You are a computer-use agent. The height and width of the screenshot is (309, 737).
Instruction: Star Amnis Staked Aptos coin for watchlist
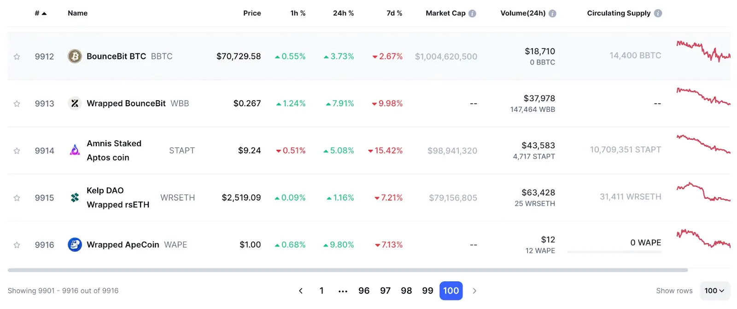17,151
